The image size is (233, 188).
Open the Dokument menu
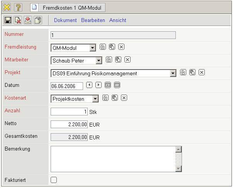[65, 20]
